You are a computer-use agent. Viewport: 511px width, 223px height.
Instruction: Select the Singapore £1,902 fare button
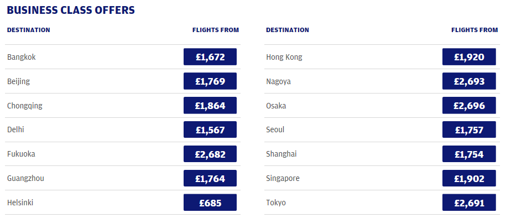tap(469, 178)
